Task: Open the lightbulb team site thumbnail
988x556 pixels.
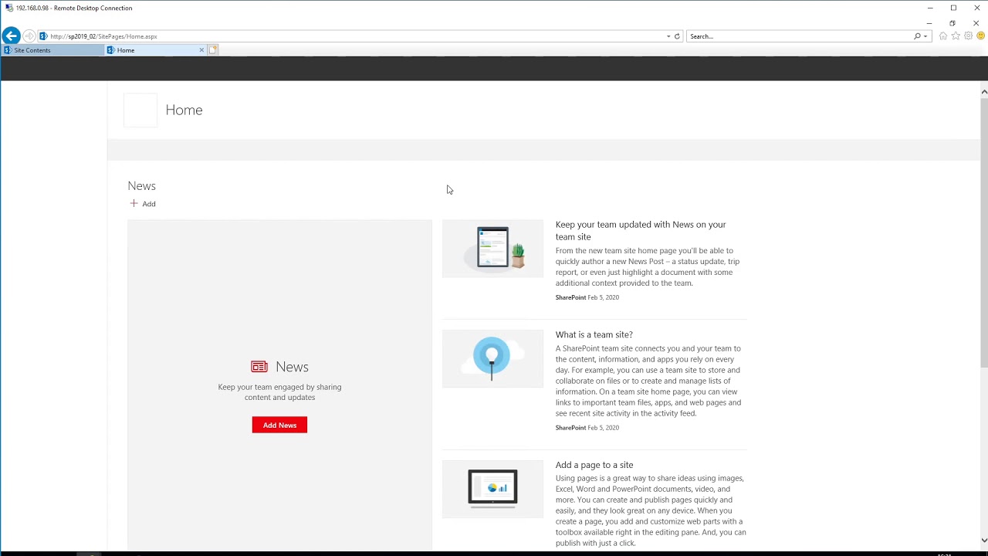Action: click(x=492, y=358)
